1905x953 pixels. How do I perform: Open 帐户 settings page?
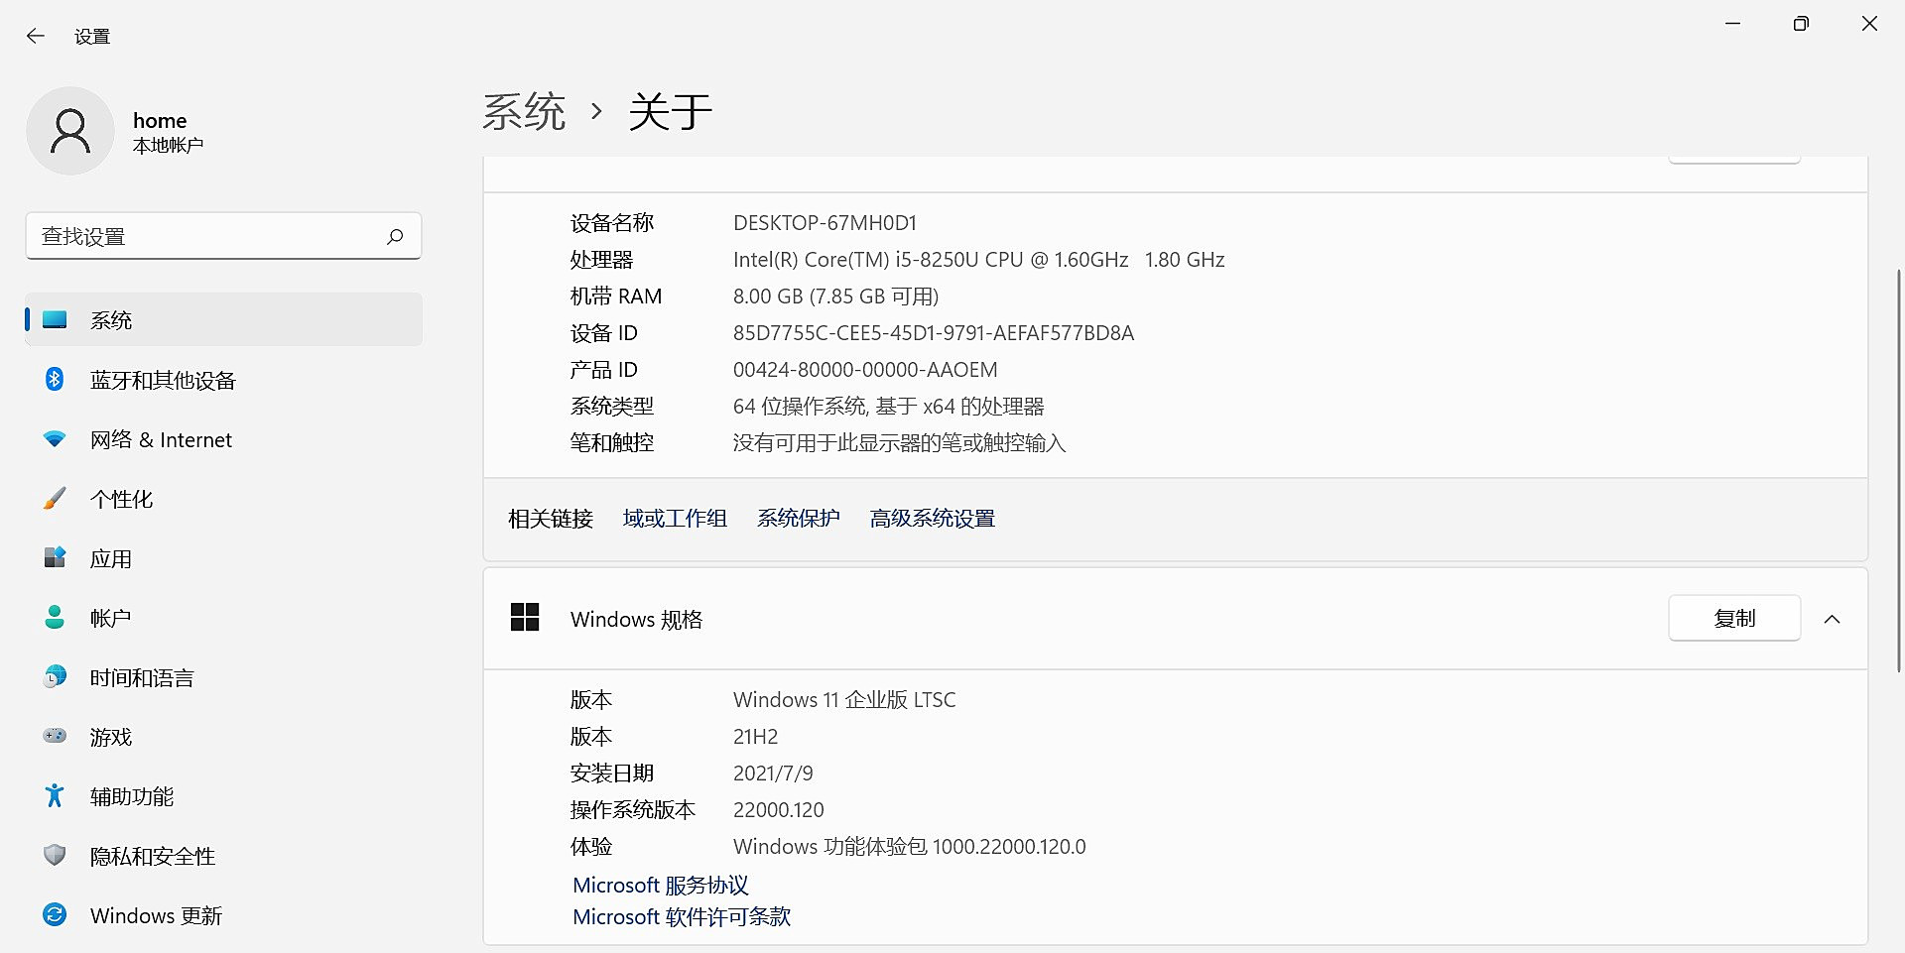tap(224, 617)
